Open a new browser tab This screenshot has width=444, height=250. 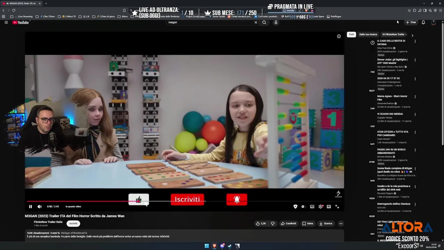pos(46,3)
